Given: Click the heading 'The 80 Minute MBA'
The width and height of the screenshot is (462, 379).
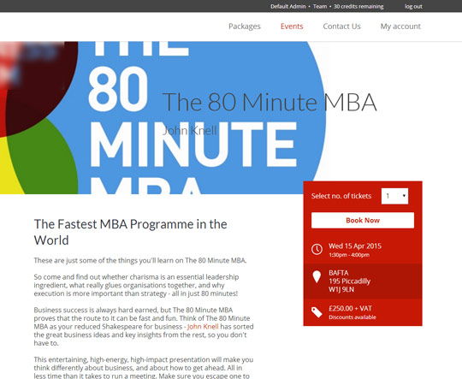Looking at the screenshot, I should pos(269,102).
